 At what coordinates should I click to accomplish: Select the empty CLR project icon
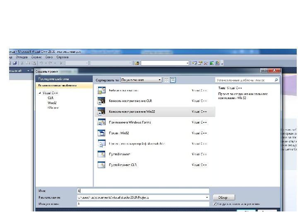[x=101, y=165]
